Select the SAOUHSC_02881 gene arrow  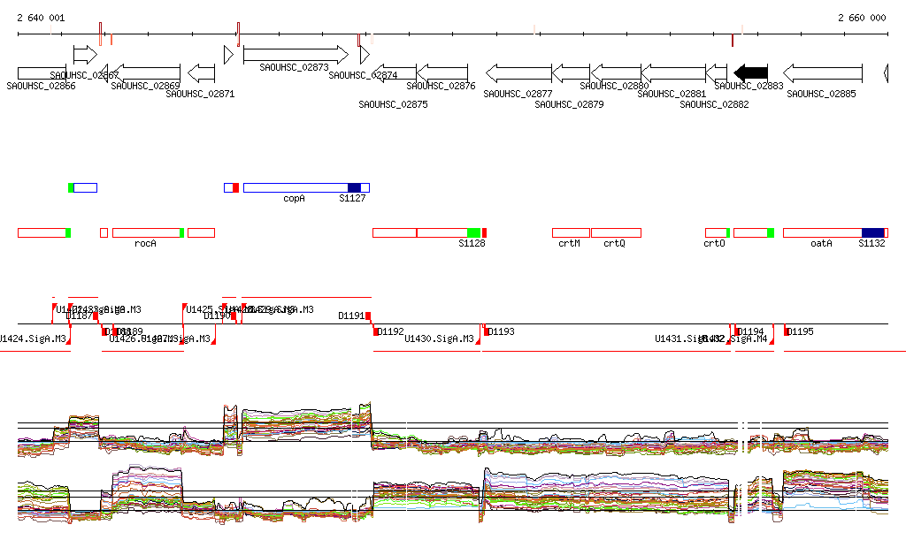tap(673, 73)
